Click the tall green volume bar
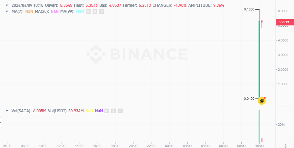 click(x=259, y=125)
